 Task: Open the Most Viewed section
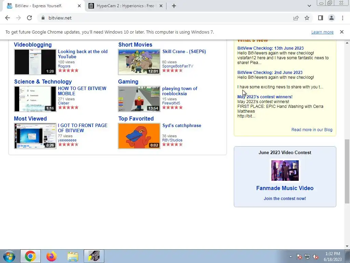coord(30,118)
